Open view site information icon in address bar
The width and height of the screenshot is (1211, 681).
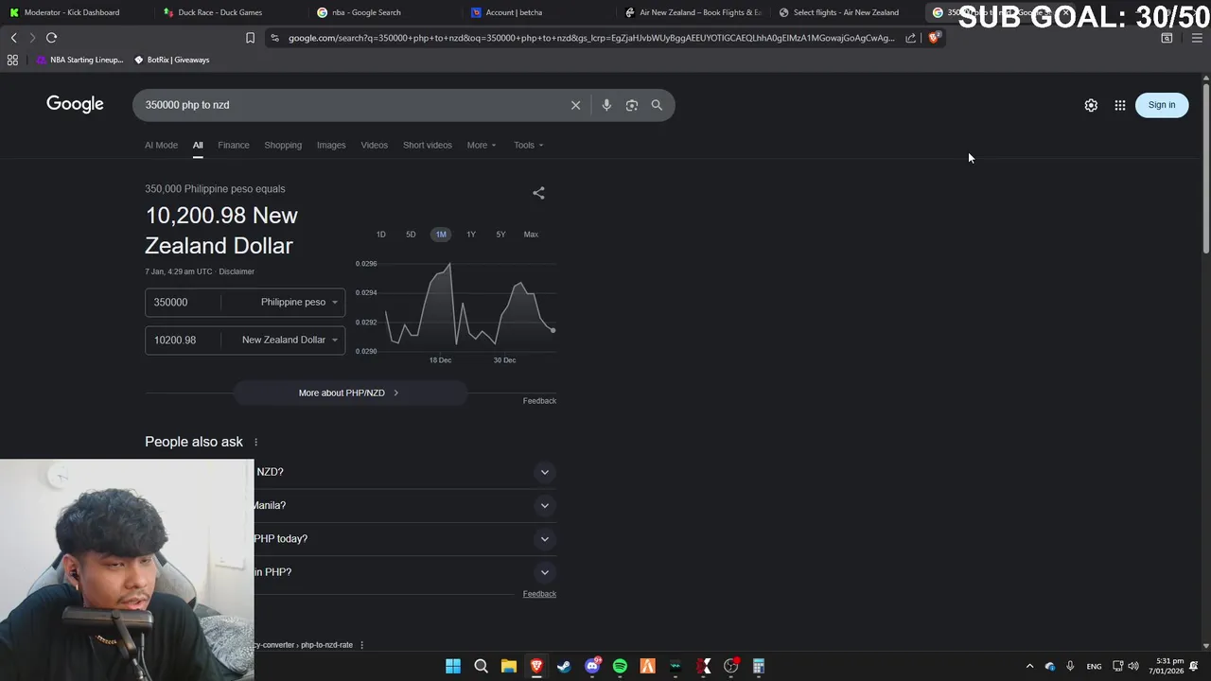[274, 38]
